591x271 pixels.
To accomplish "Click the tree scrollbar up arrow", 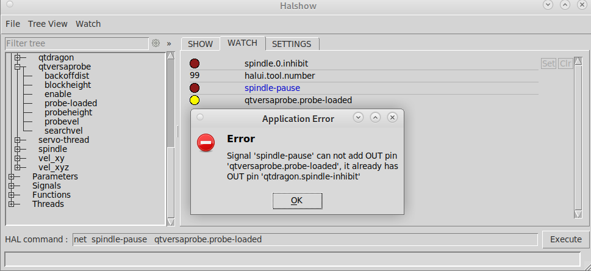I will pyautogui.click(x=170, y=56).
